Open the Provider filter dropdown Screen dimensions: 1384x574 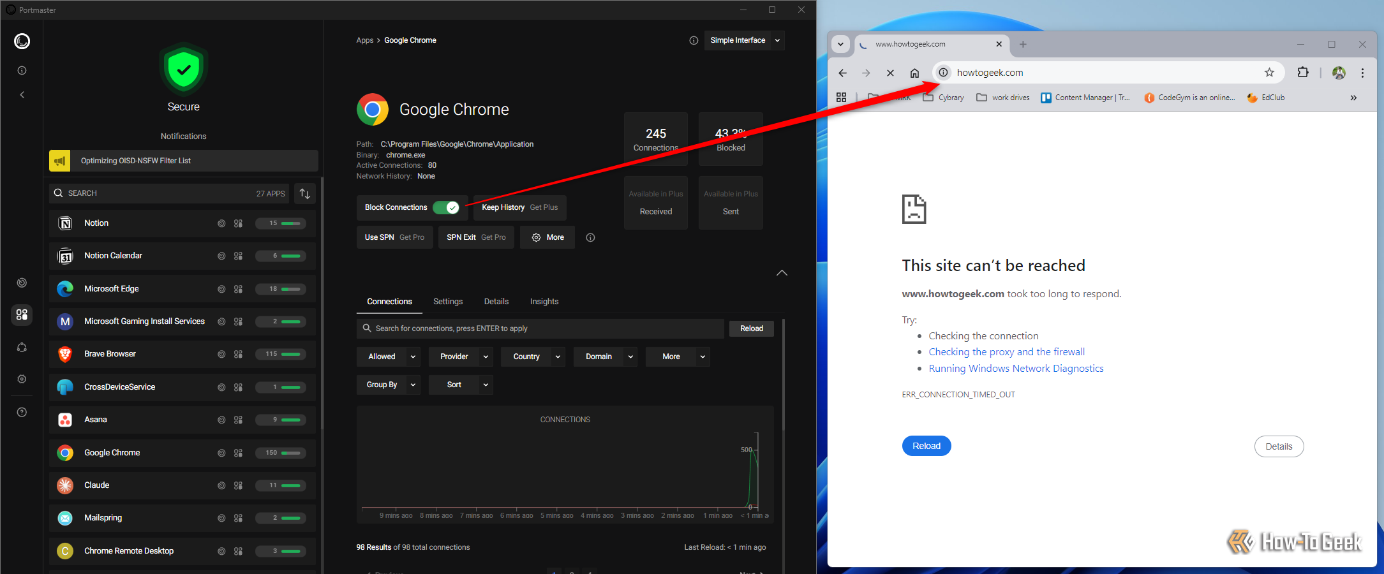click(461, 357)
